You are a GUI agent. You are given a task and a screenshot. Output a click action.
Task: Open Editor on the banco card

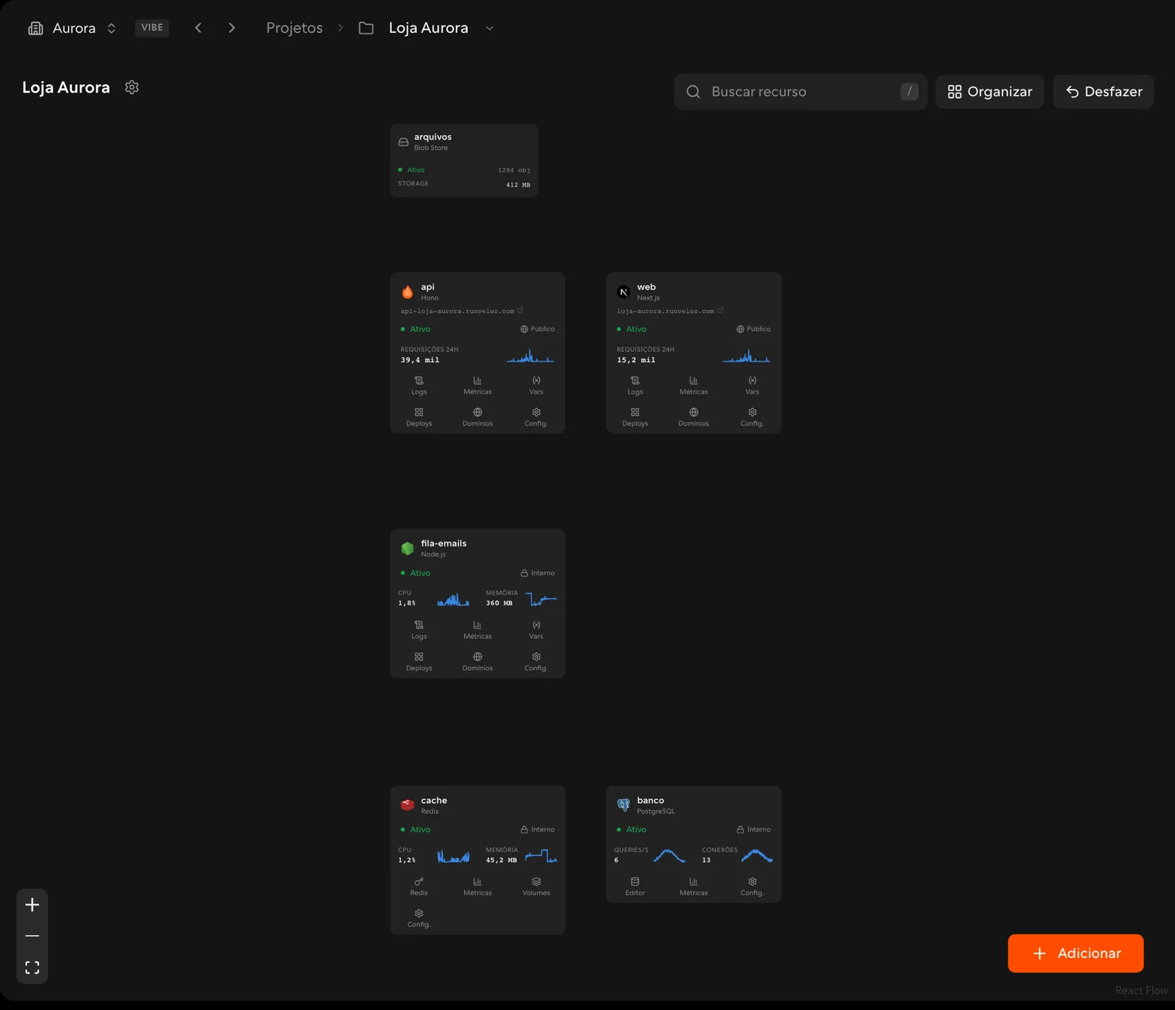coord(635,887)
